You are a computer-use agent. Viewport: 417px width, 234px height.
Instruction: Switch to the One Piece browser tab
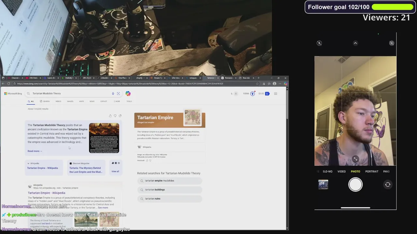pyautogui.click(x=122, y=78)
